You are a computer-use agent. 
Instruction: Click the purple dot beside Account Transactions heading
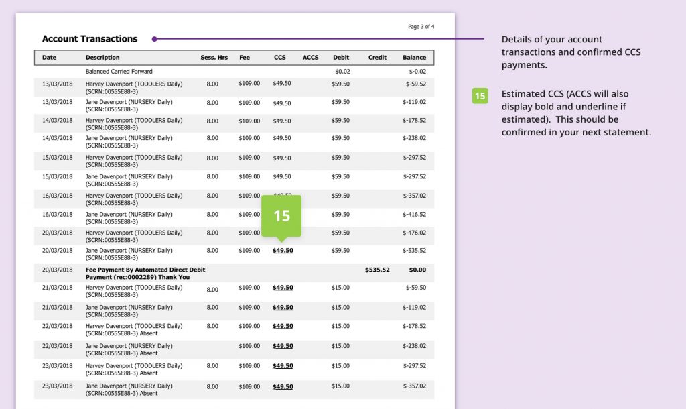click(154, 39)
